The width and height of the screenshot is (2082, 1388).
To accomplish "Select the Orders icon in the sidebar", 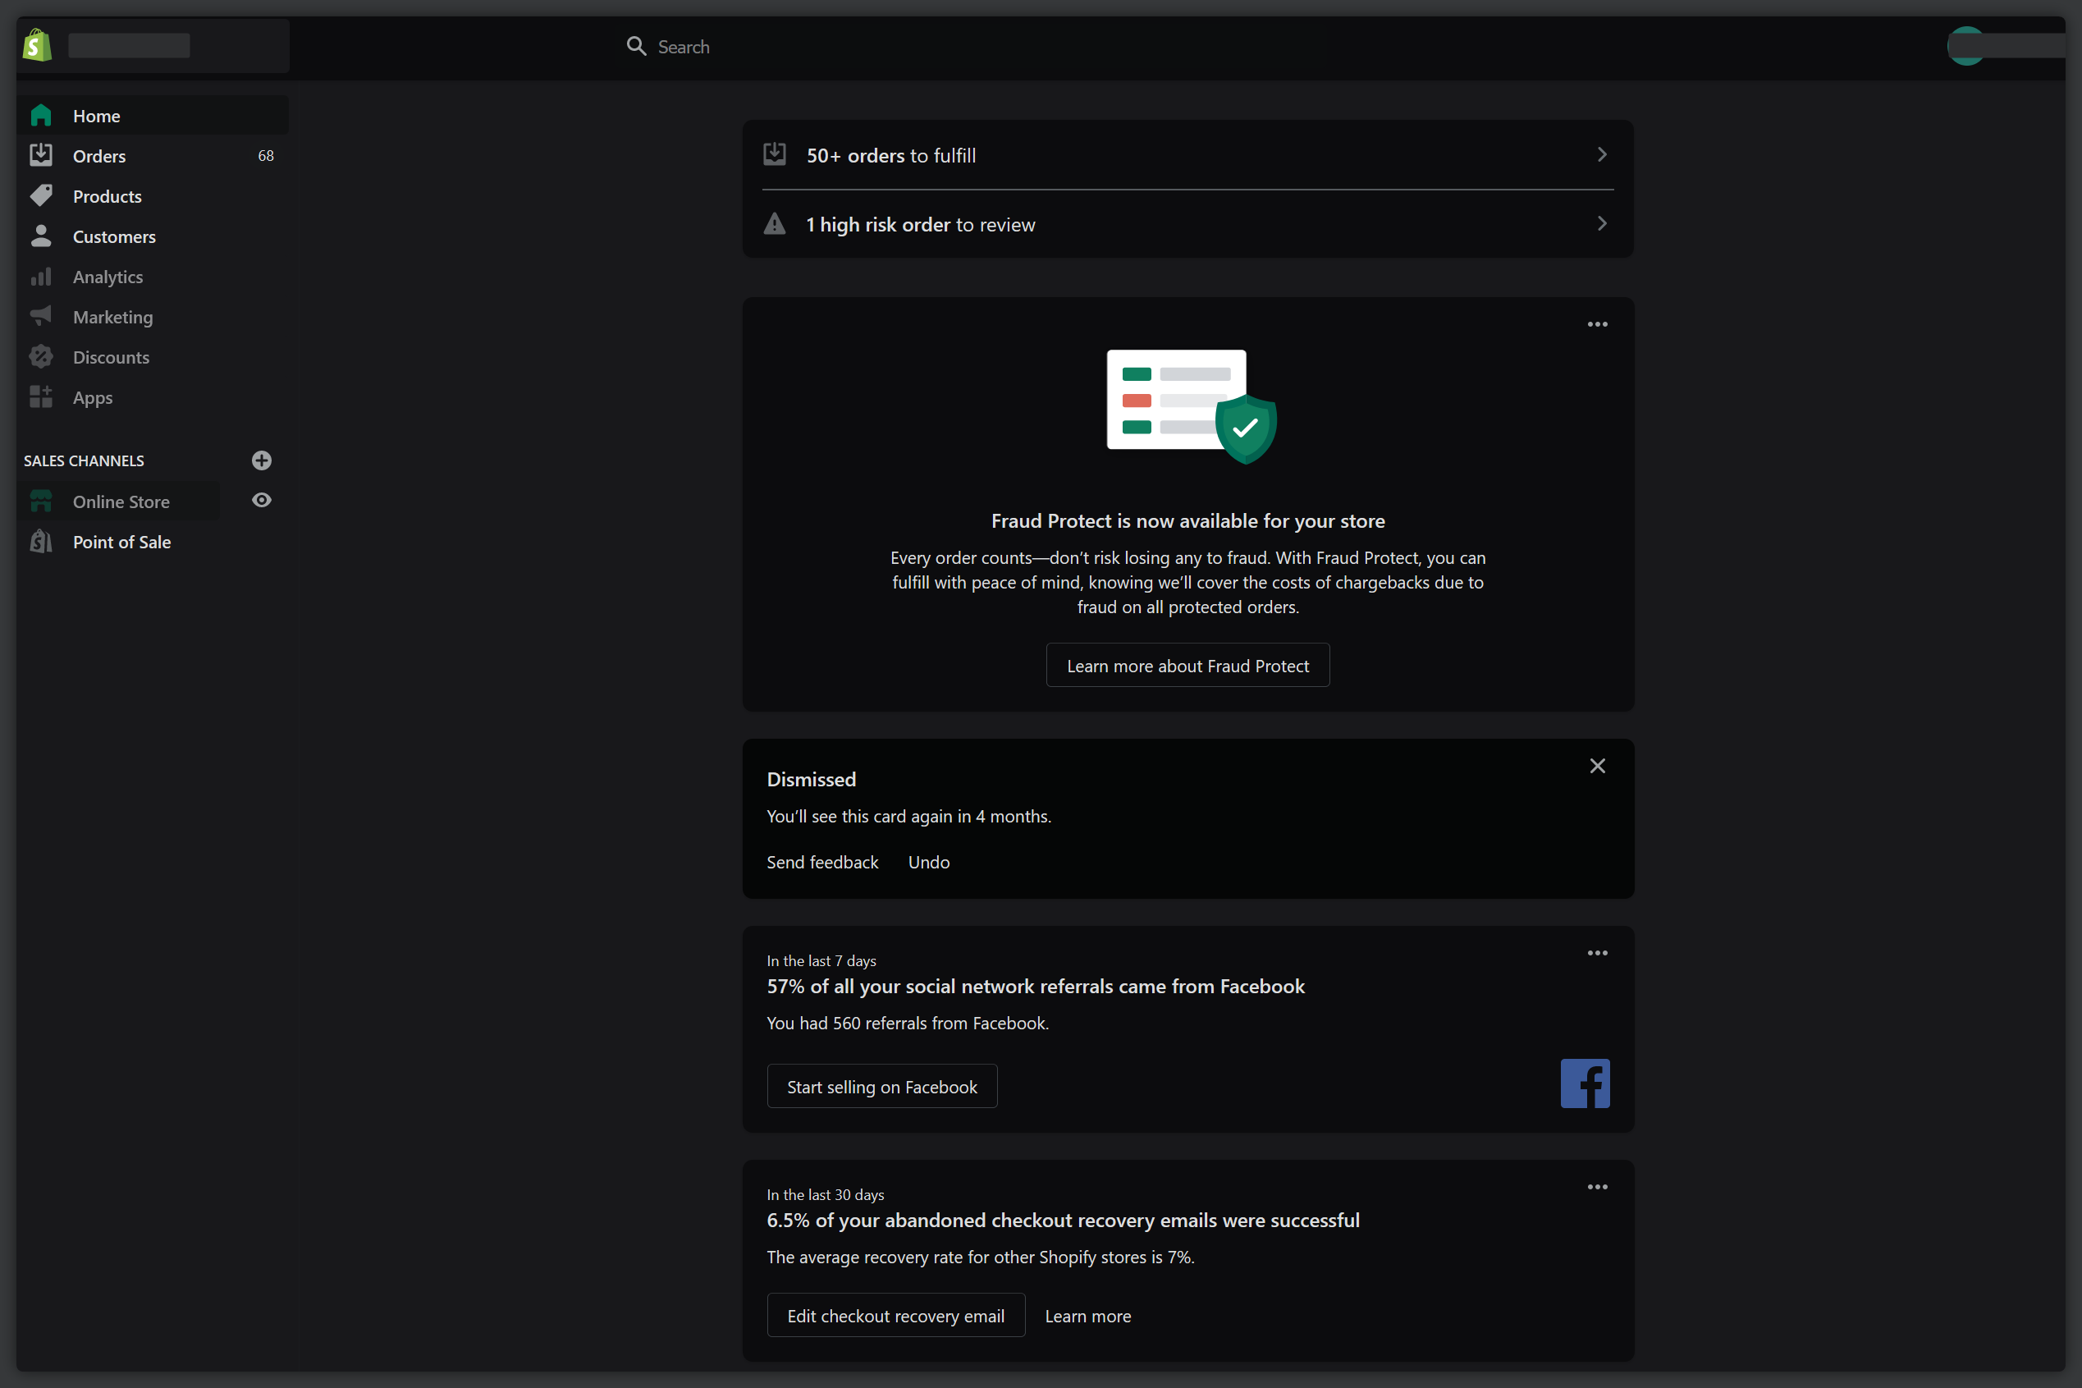I will (x=41, y=155).
